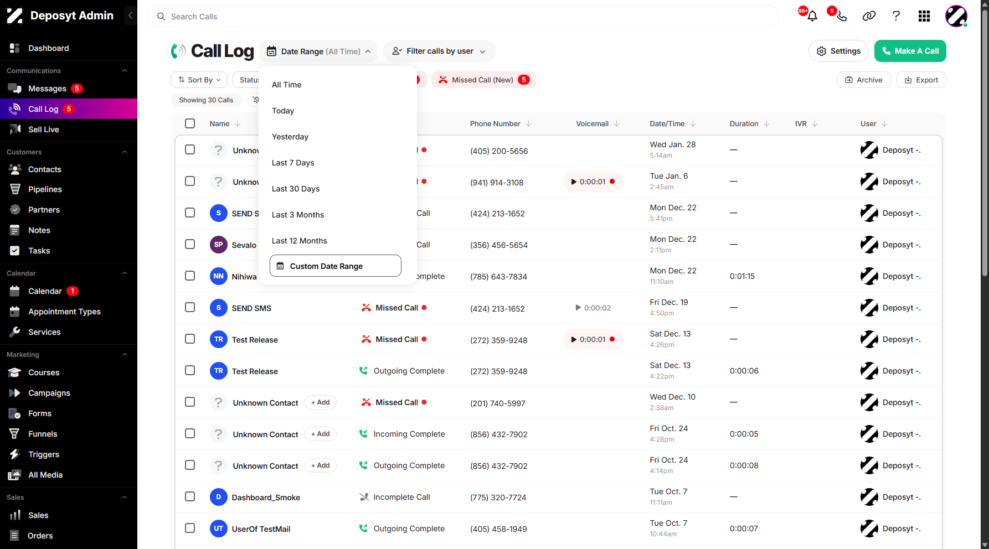Open the Sort By dropdown

(x=199, y=80)
